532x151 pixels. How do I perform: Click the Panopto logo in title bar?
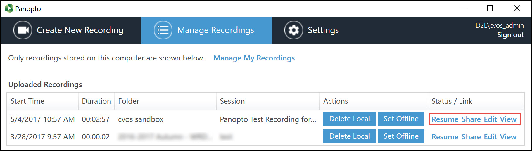tap(9, 8)
